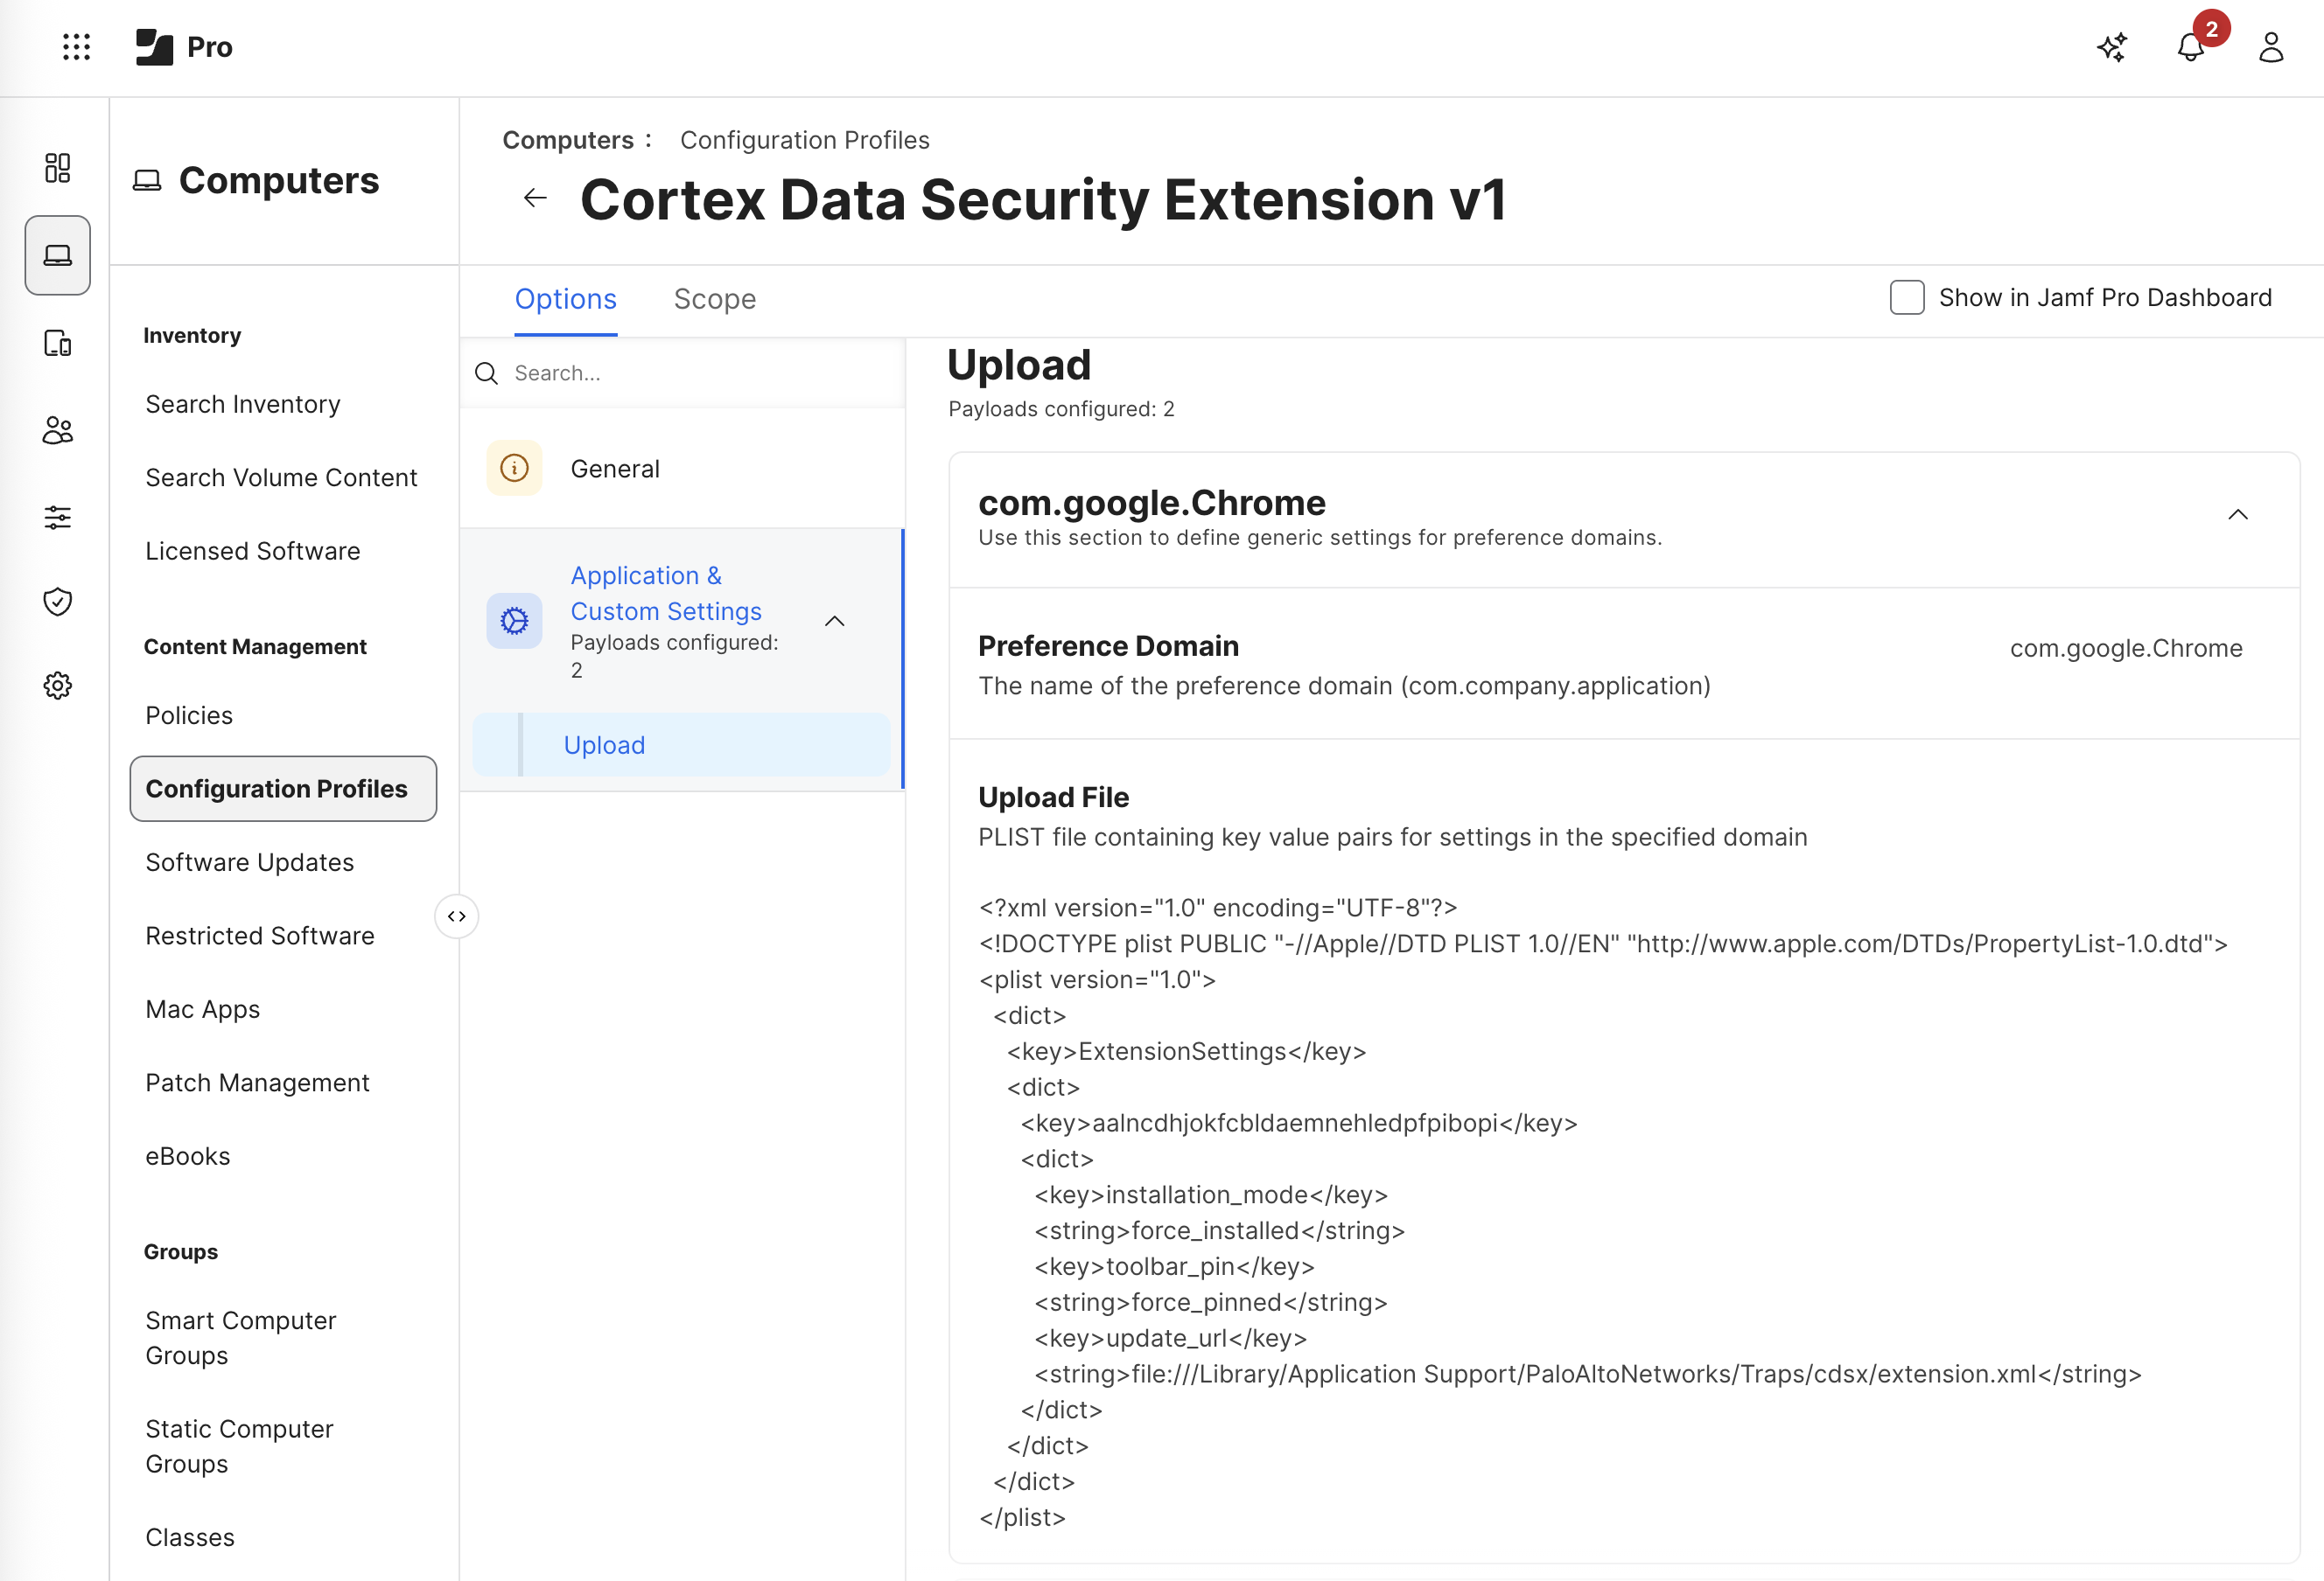Open the Users section in left rail

[x=58, y=431]
